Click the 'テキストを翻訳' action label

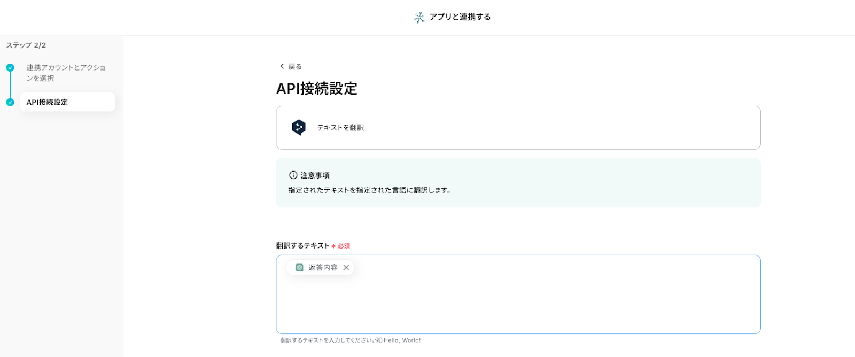point(340,128)
